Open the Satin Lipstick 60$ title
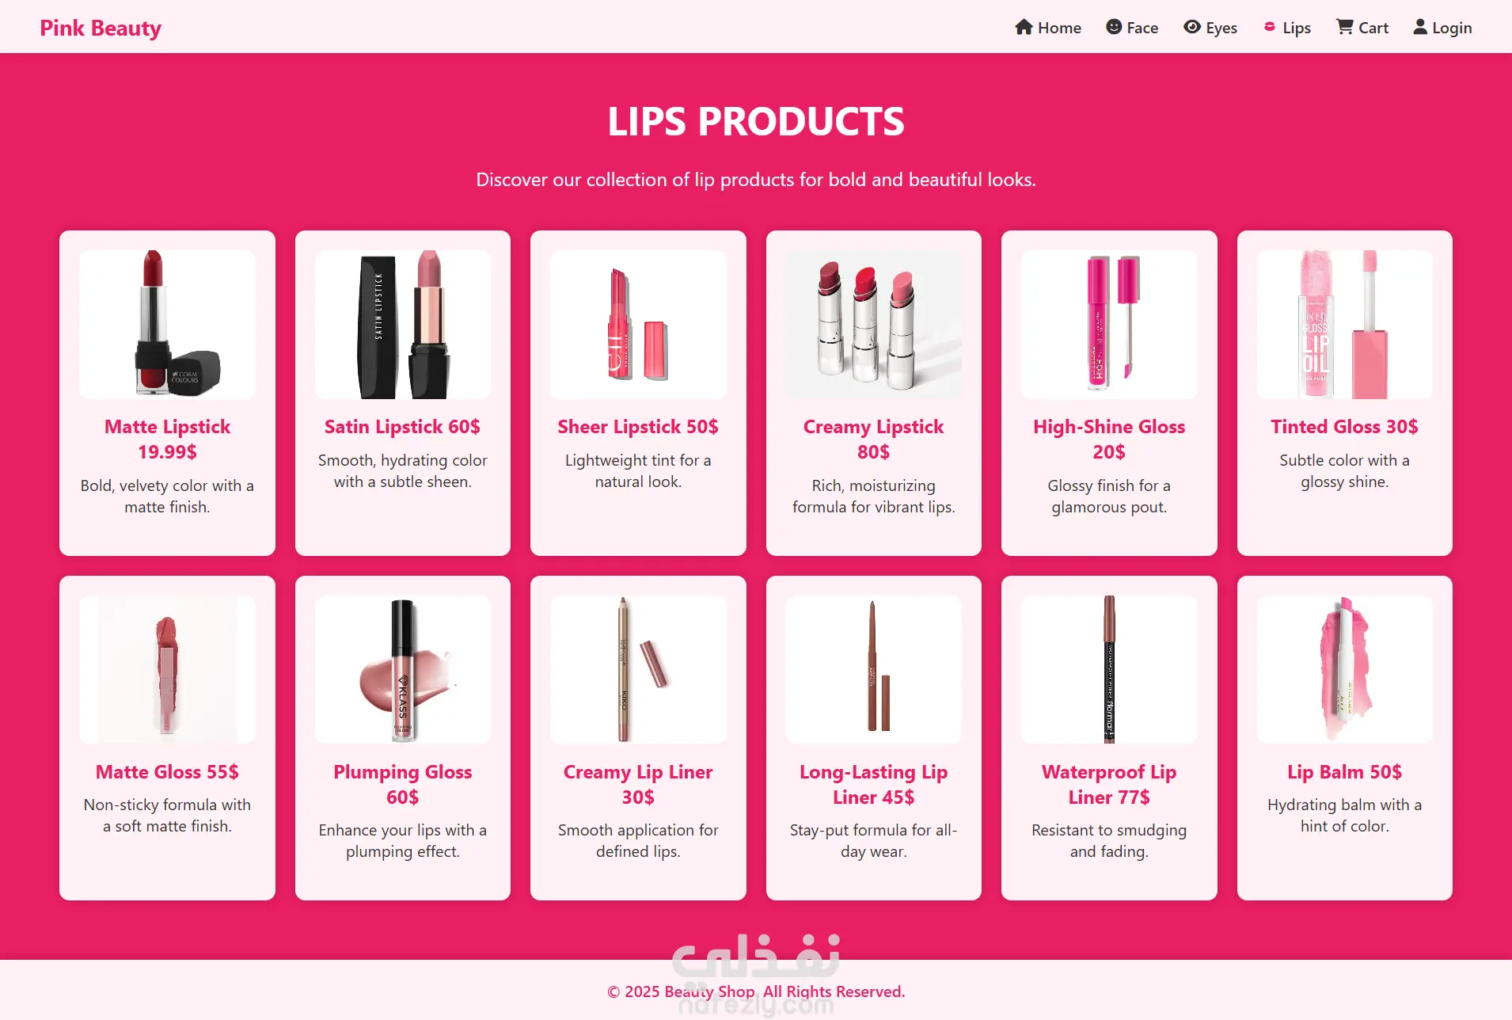This screenshot has height=1020, width=1512. [x=402, y=427]
